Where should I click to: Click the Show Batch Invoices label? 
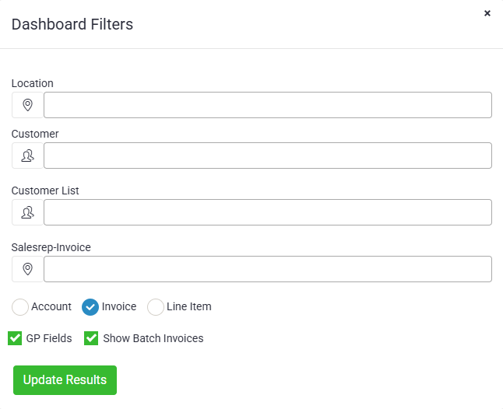153,338
